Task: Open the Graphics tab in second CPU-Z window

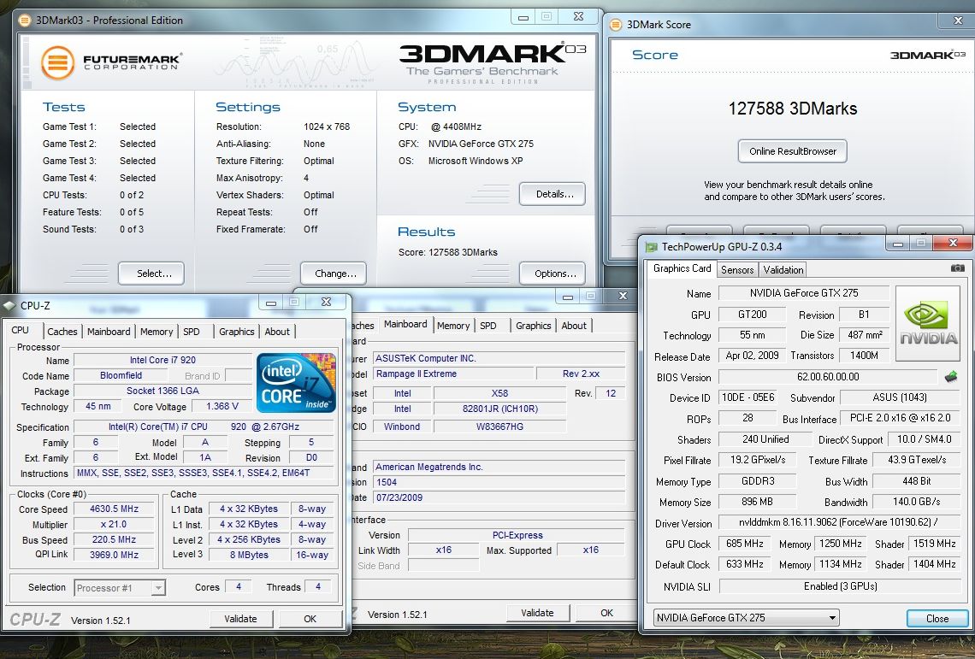Action: coord(534,325)
